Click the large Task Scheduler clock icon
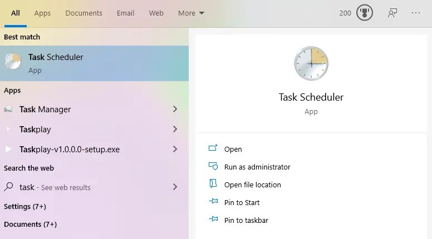 click(x=311, y=64)
